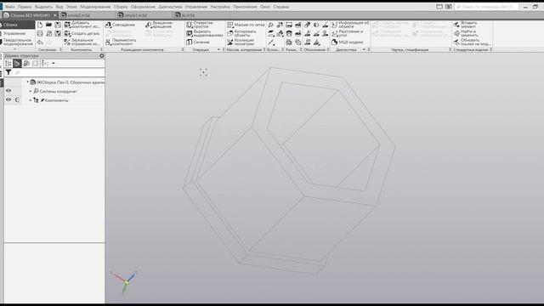Collapse the root 'Сборка' tree node

(28, 82)
